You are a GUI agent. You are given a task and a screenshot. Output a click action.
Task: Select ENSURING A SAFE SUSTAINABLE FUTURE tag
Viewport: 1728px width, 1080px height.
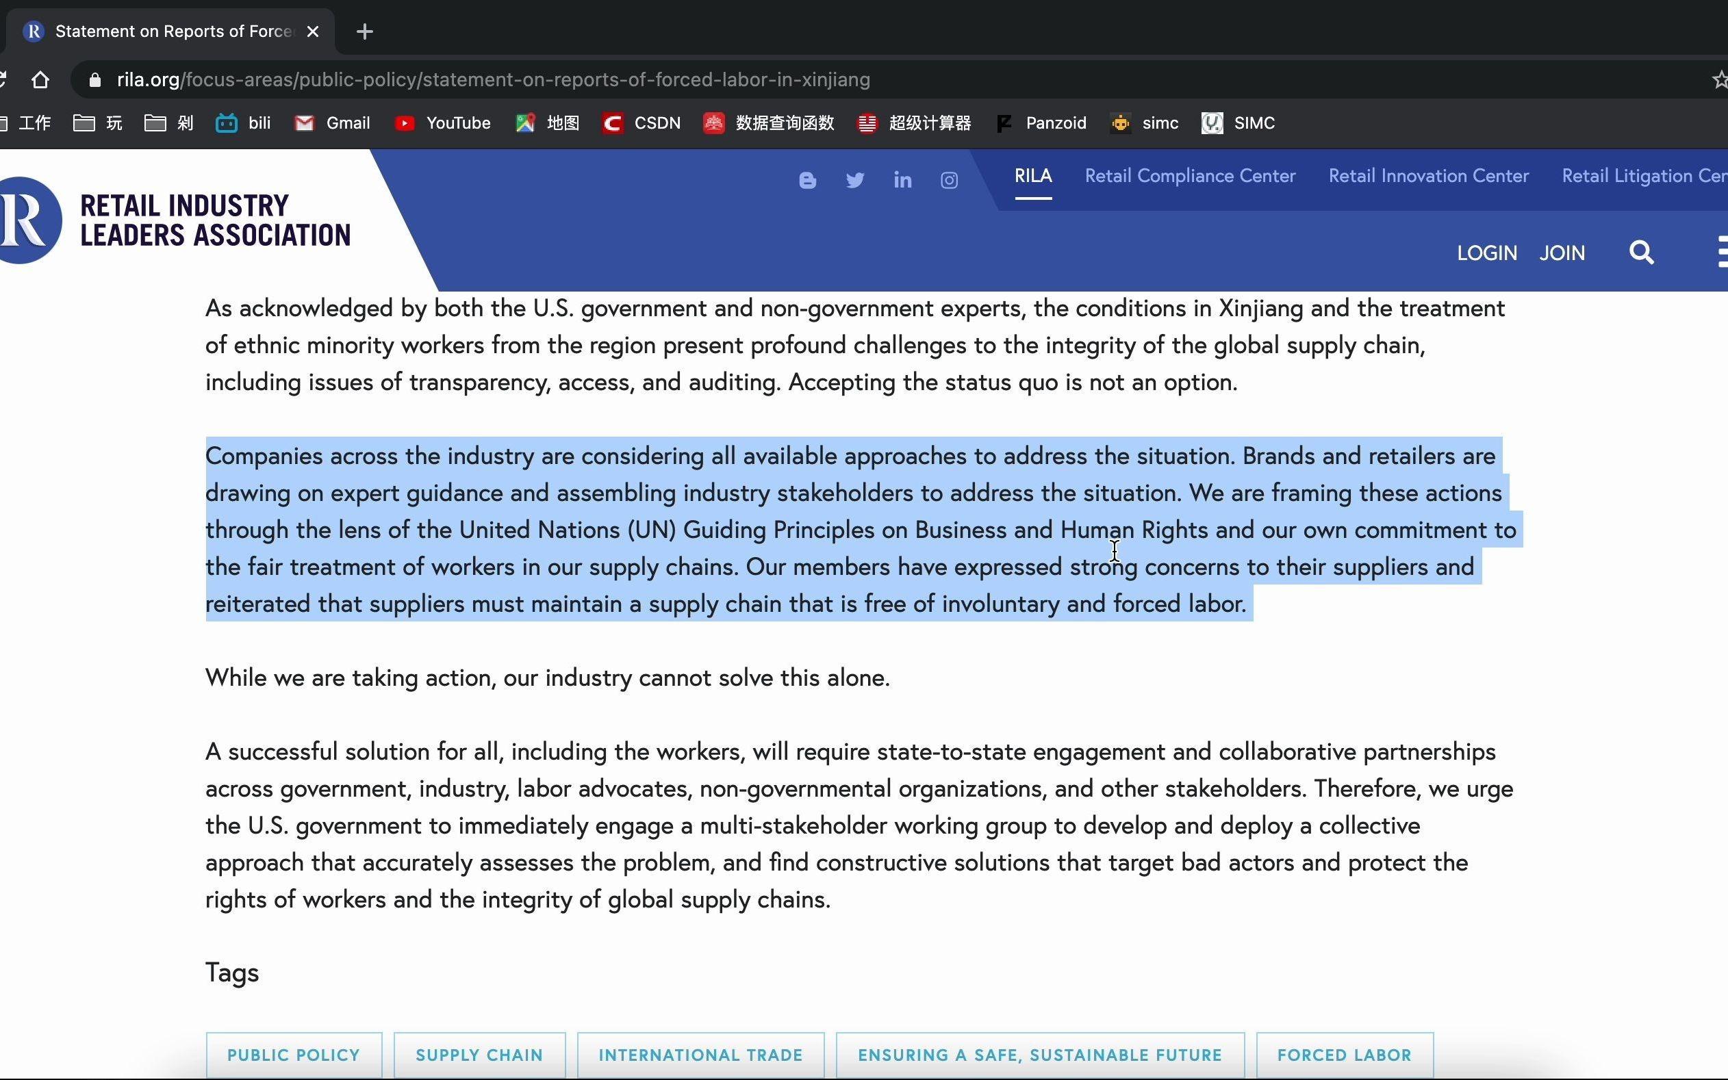pos(1040,1056)
